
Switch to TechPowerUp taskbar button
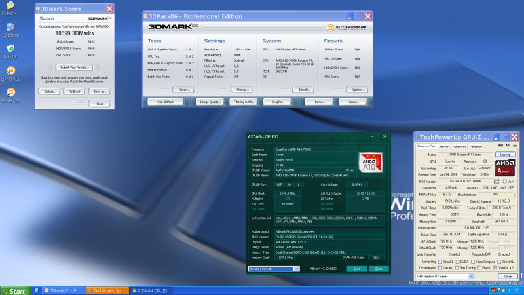point(107,290)
